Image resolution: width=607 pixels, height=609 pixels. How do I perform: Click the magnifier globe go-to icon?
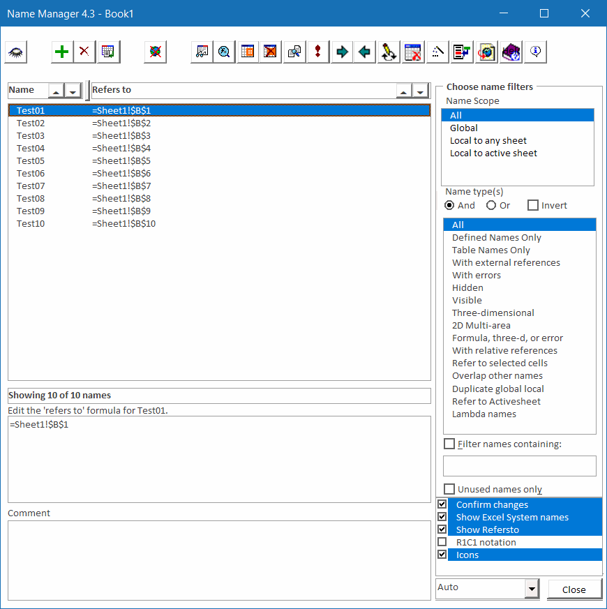click(224, 52)
